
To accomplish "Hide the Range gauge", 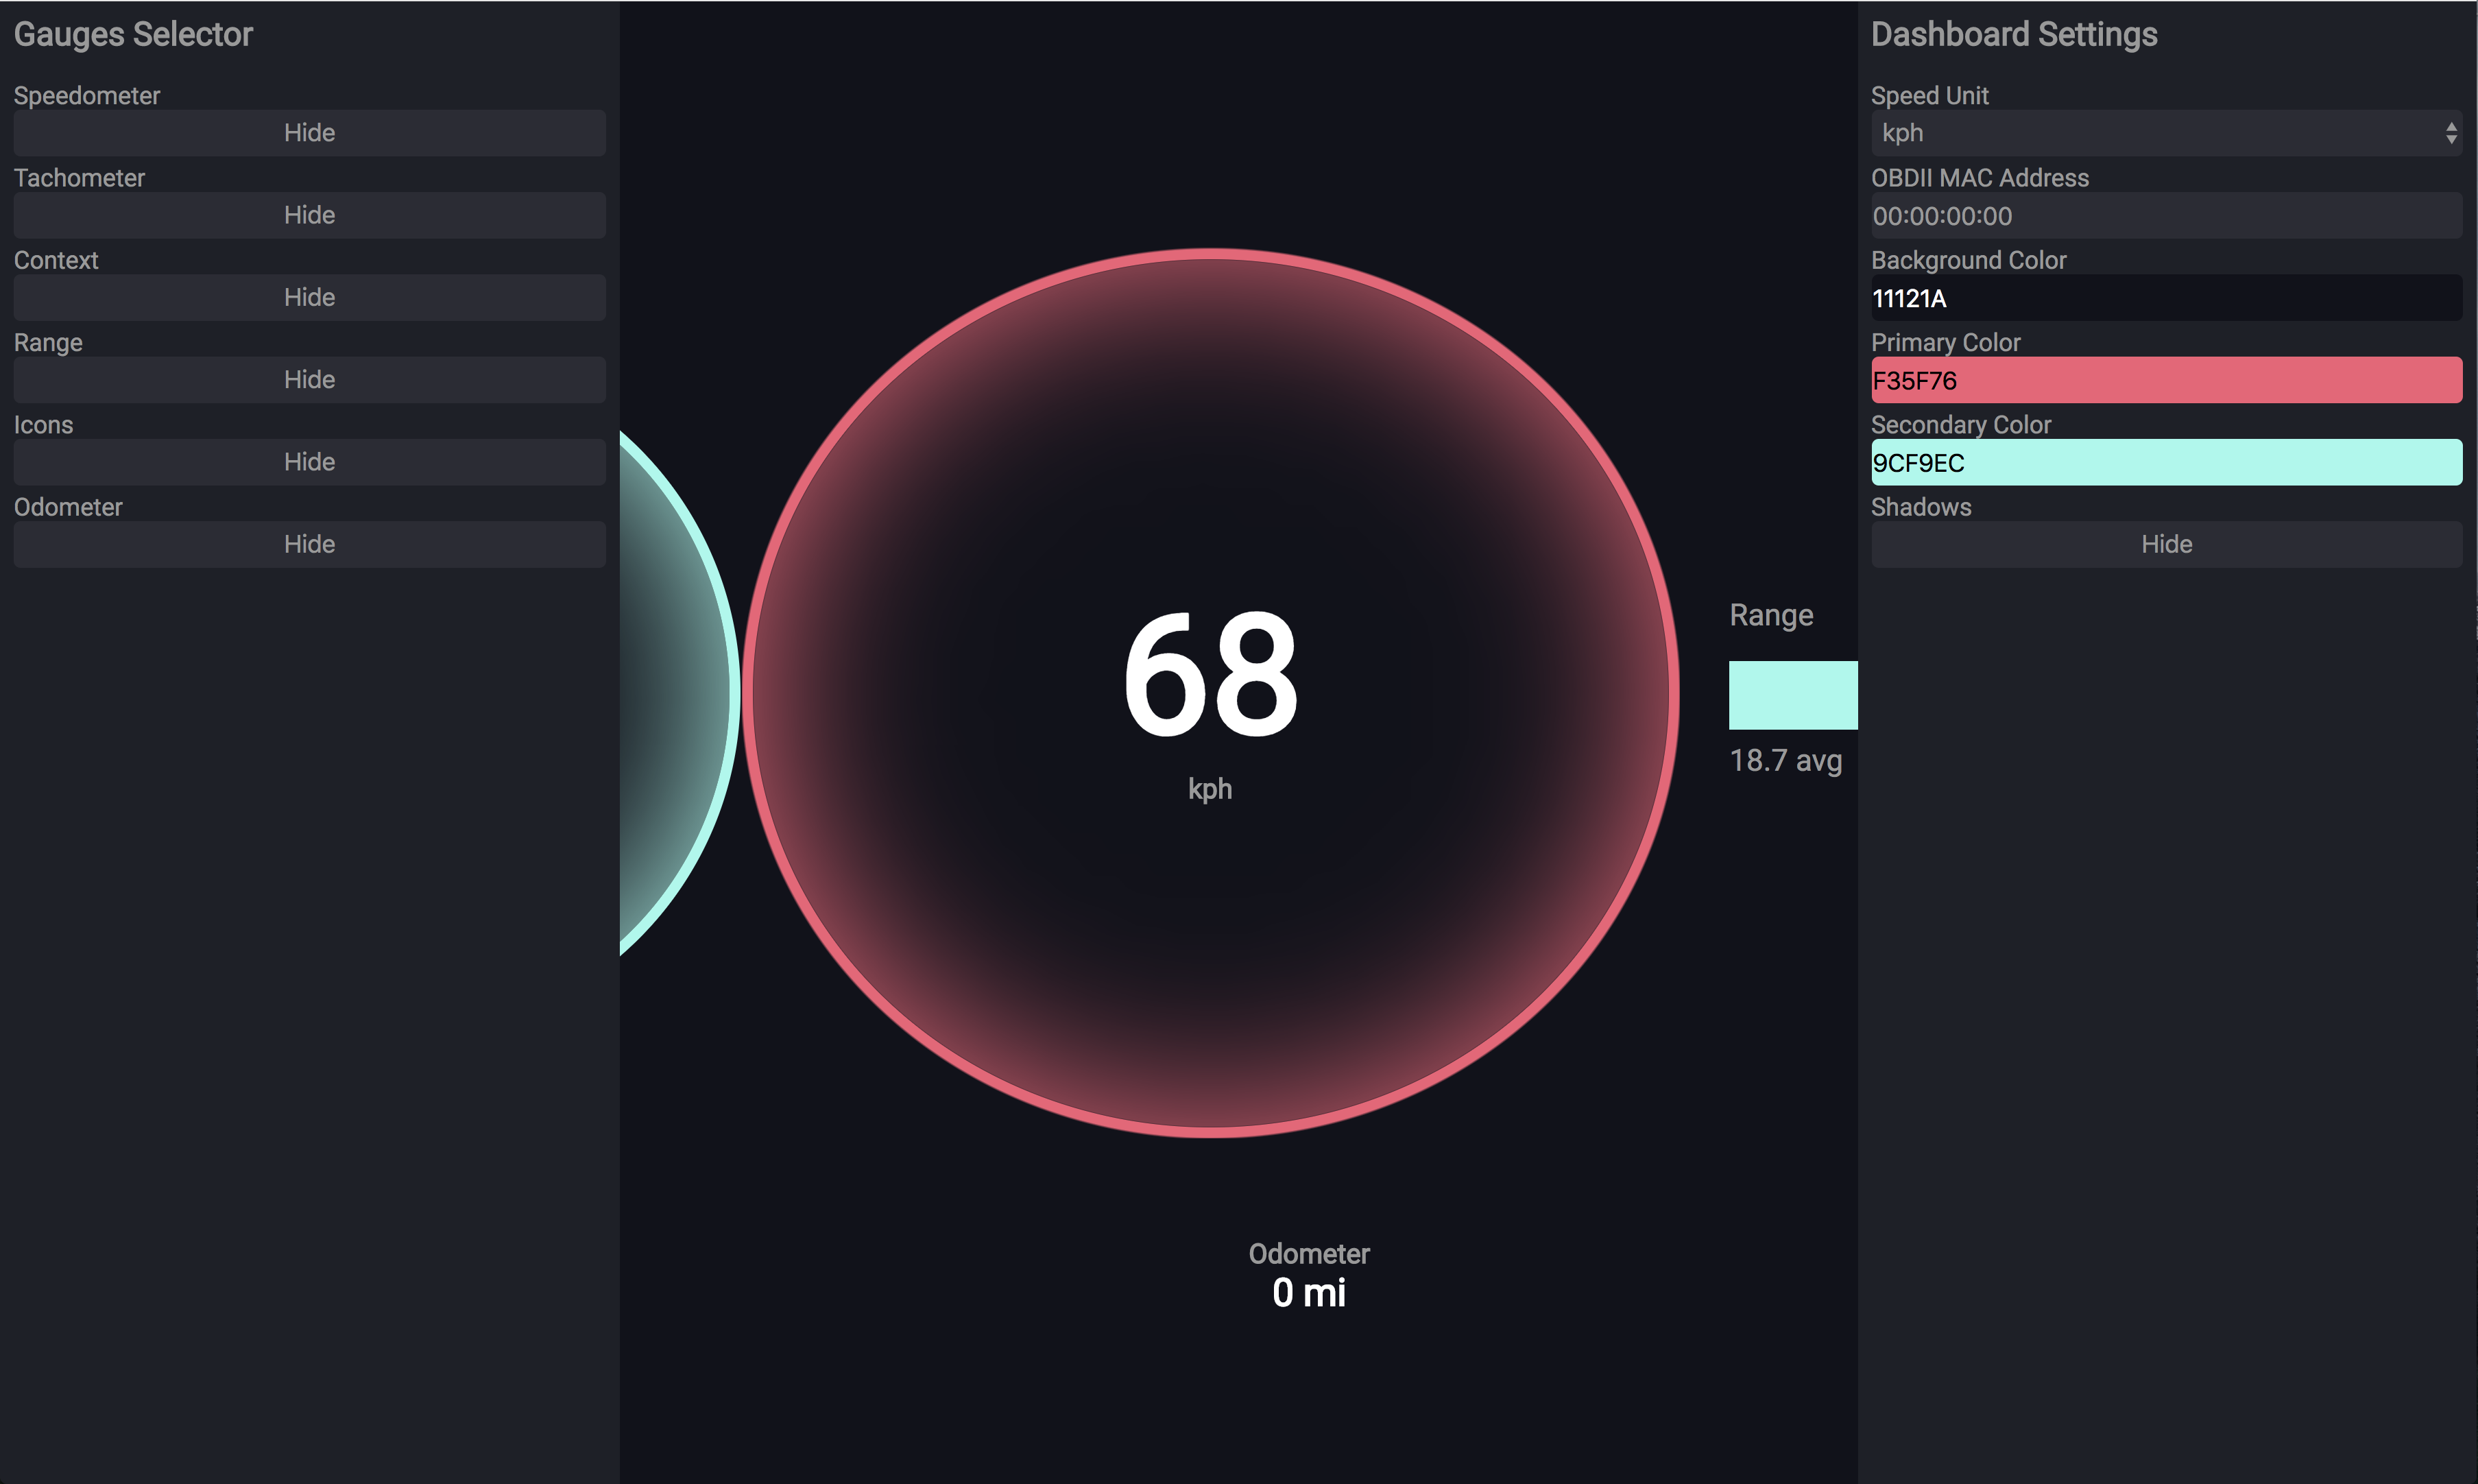I will click(x=309, y=380).
